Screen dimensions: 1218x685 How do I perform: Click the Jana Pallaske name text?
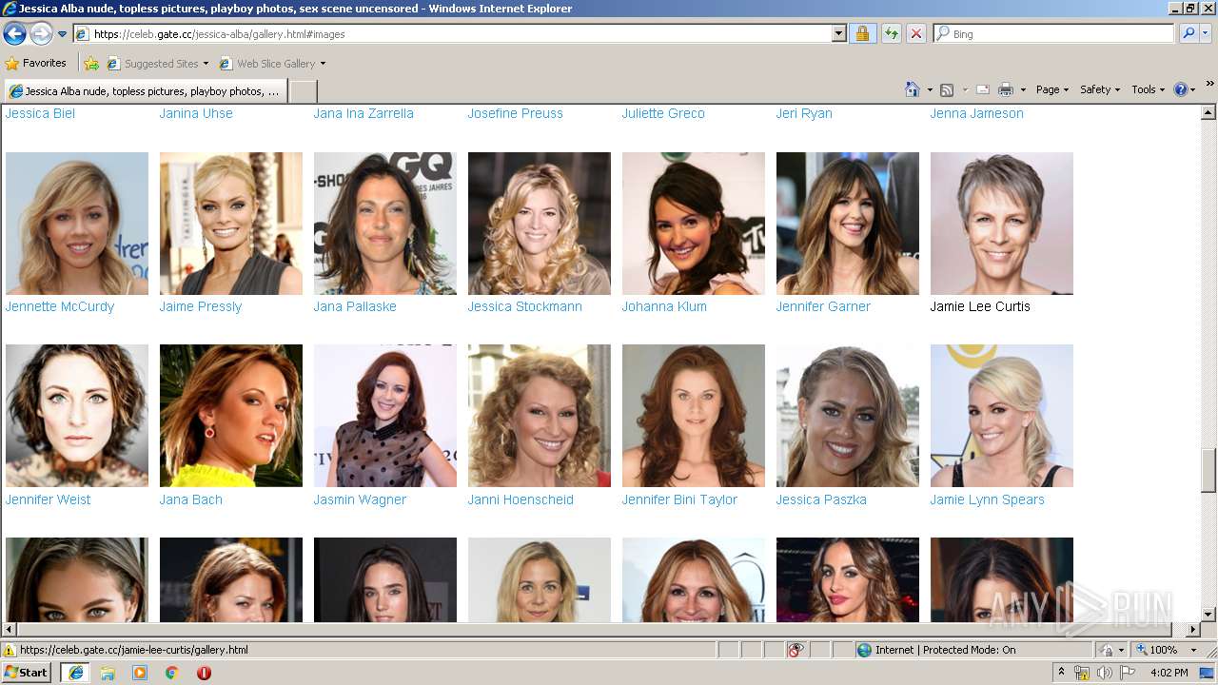355,306
